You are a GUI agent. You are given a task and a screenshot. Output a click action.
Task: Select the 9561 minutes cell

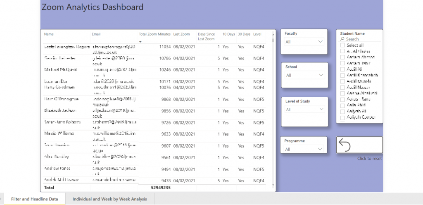click(166, 157)
